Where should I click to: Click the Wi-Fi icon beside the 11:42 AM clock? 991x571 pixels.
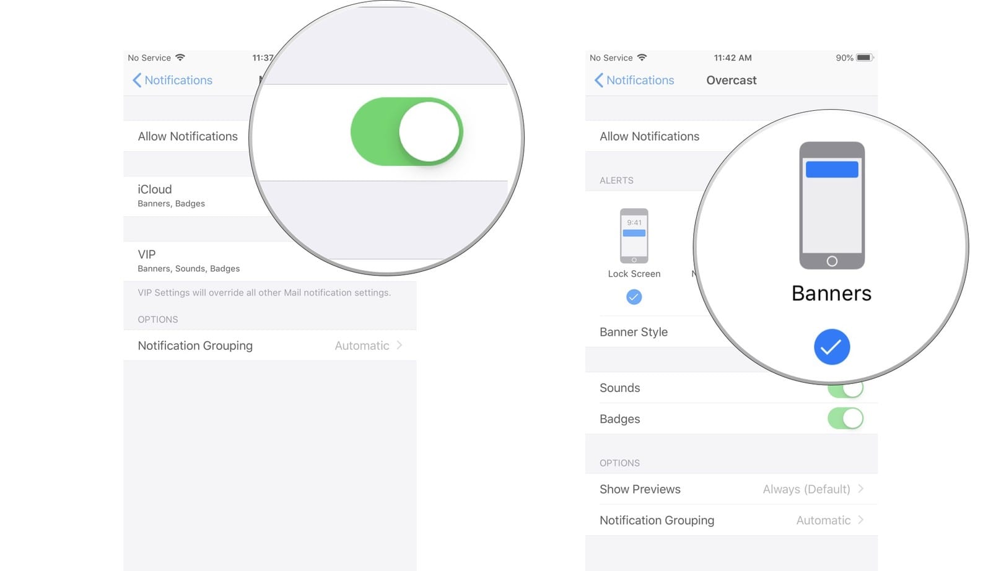(642, 58)
